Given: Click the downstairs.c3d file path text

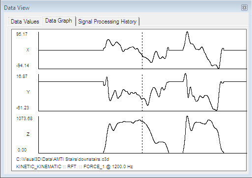Looking at the screenshot, I should (62, 159).
